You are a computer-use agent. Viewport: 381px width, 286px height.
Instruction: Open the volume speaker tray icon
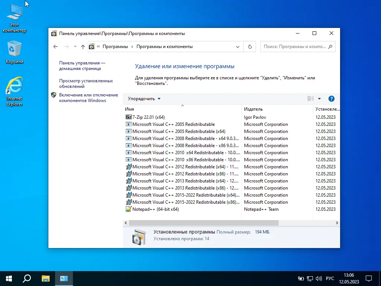(318, 279)
